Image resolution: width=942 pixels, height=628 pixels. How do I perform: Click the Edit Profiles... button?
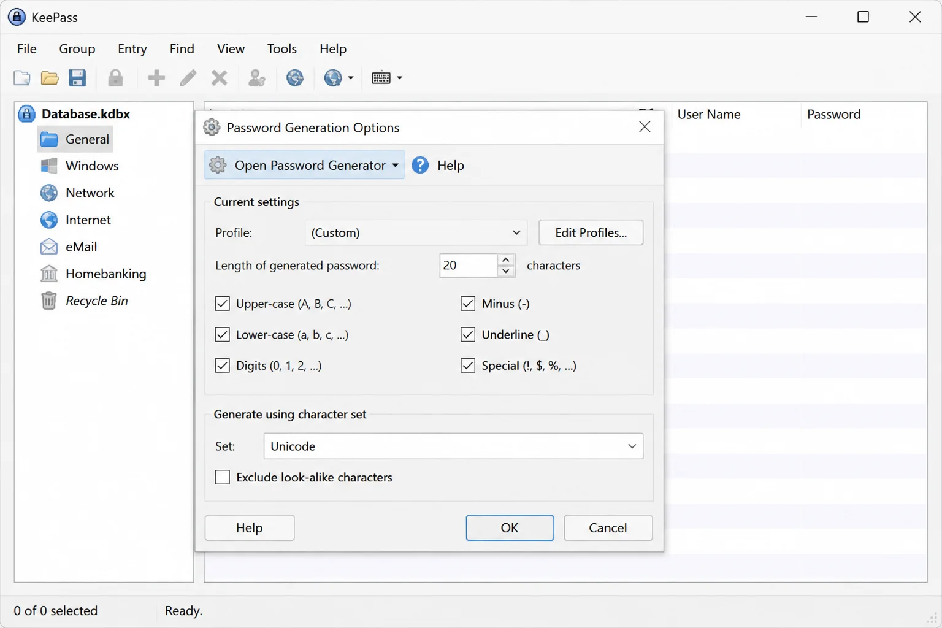(591, 232)
